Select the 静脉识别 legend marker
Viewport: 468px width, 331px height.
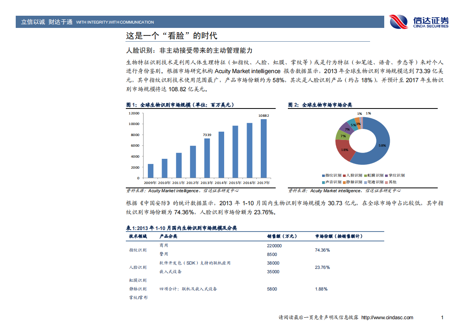tap(345, 182)
